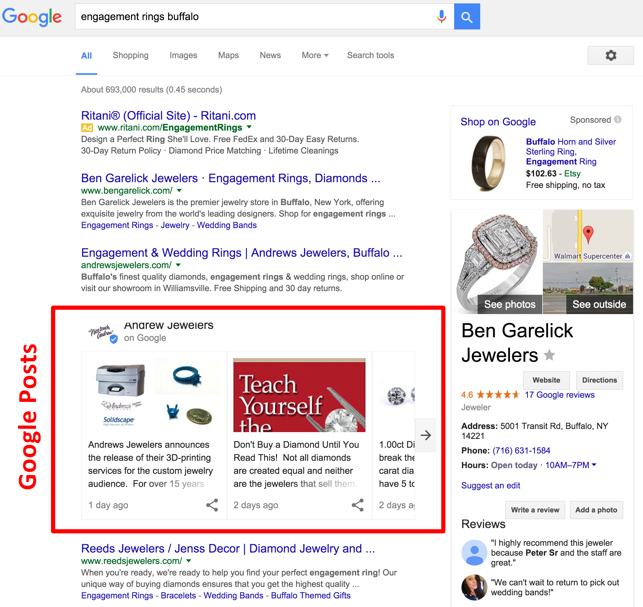The image size is (643, 607).
Task: Click Shop on Google heading
Action: (498, 122)
